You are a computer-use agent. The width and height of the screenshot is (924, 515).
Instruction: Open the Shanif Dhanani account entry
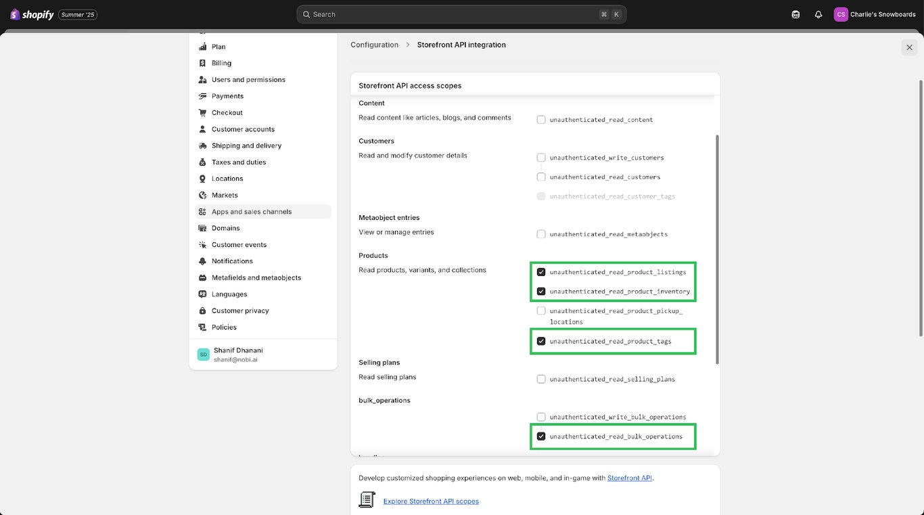(263, 355)
